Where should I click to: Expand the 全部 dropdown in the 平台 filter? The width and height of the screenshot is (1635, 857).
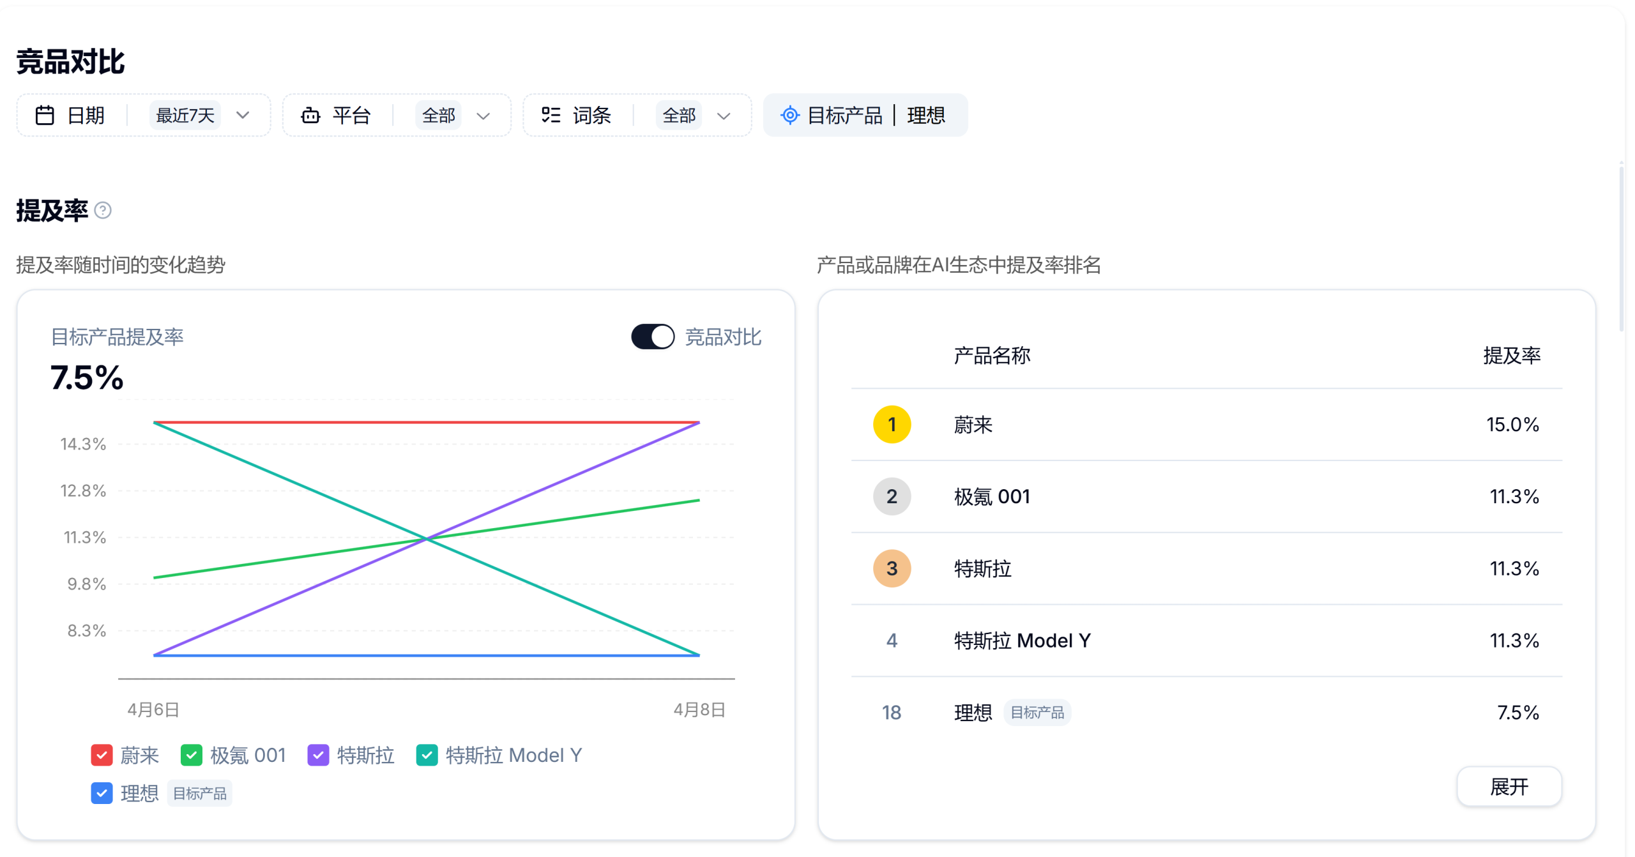pyautogui.click(x=455, y=115)
